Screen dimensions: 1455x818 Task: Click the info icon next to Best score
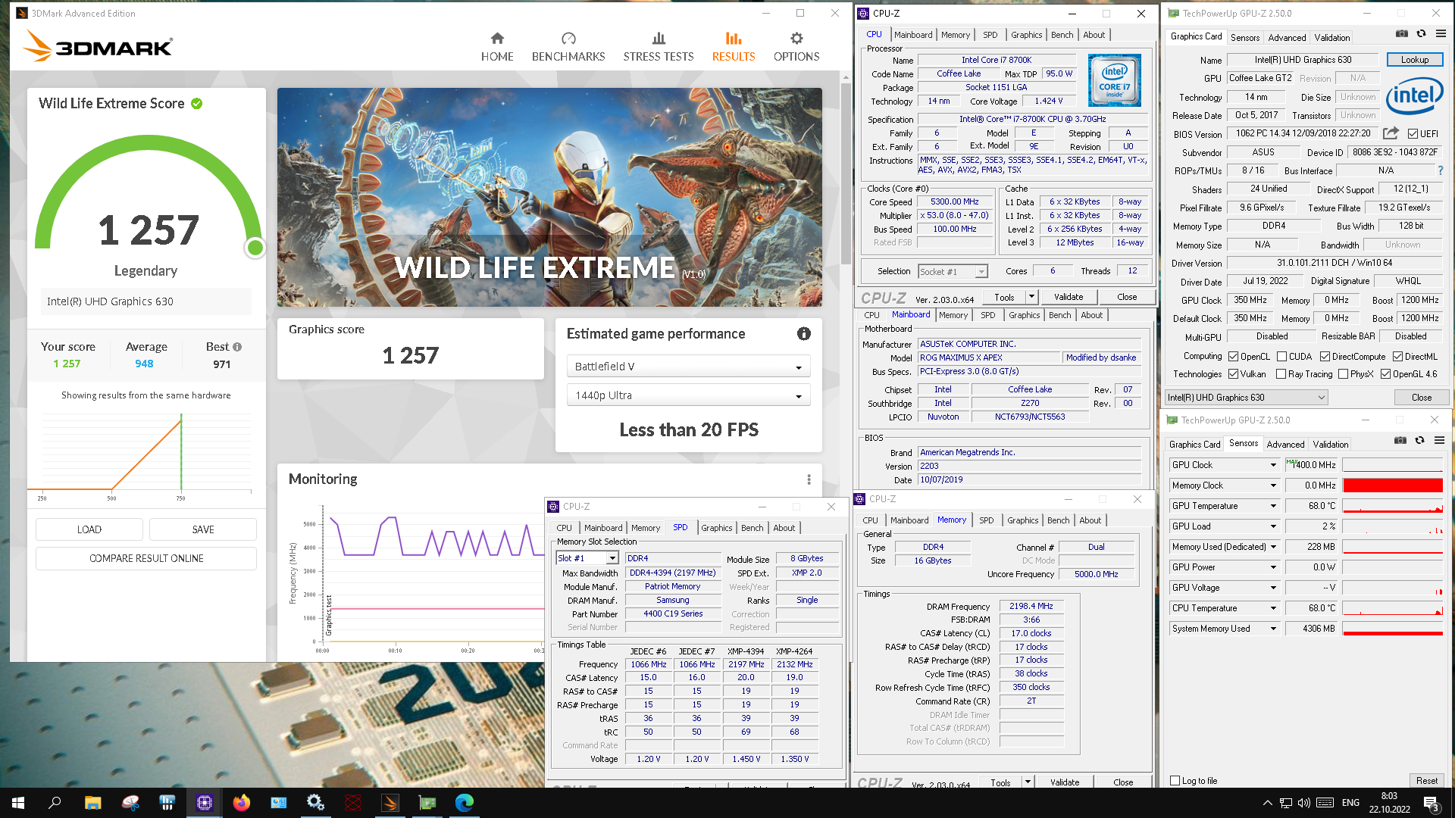(x=237, y=347)
